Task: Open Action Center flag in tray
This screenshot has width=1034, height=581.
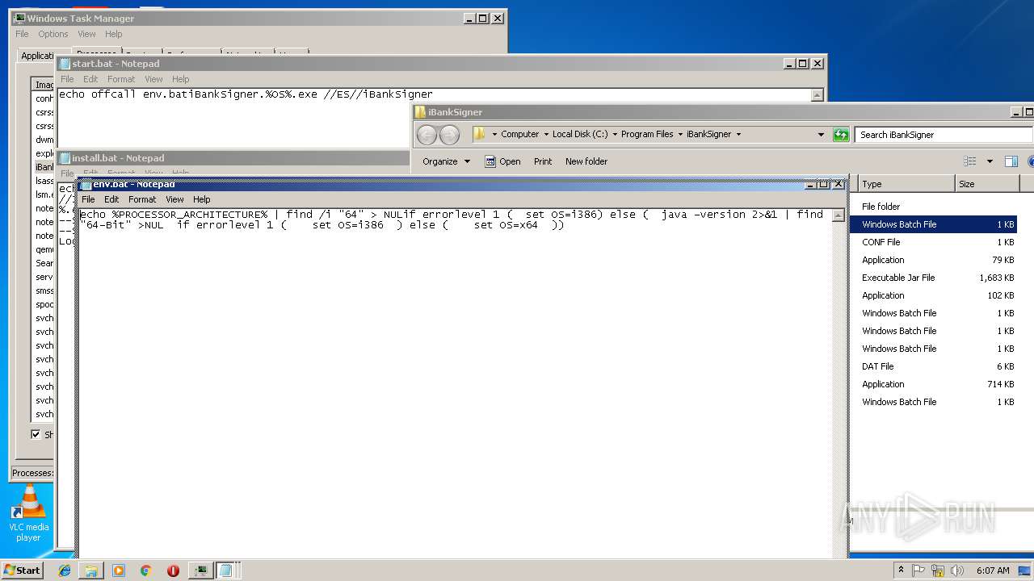Action: click(918, 570)
